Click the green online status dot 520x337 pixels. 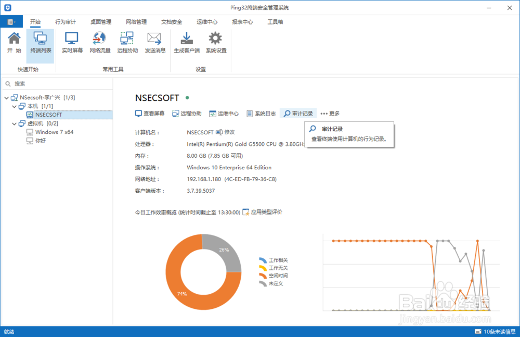187,98
